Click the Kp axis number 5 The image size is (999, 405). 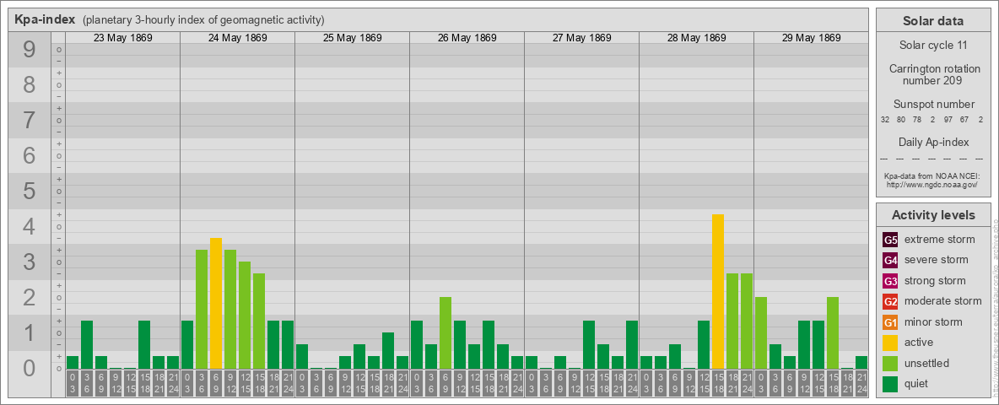(x=30, y=191)
